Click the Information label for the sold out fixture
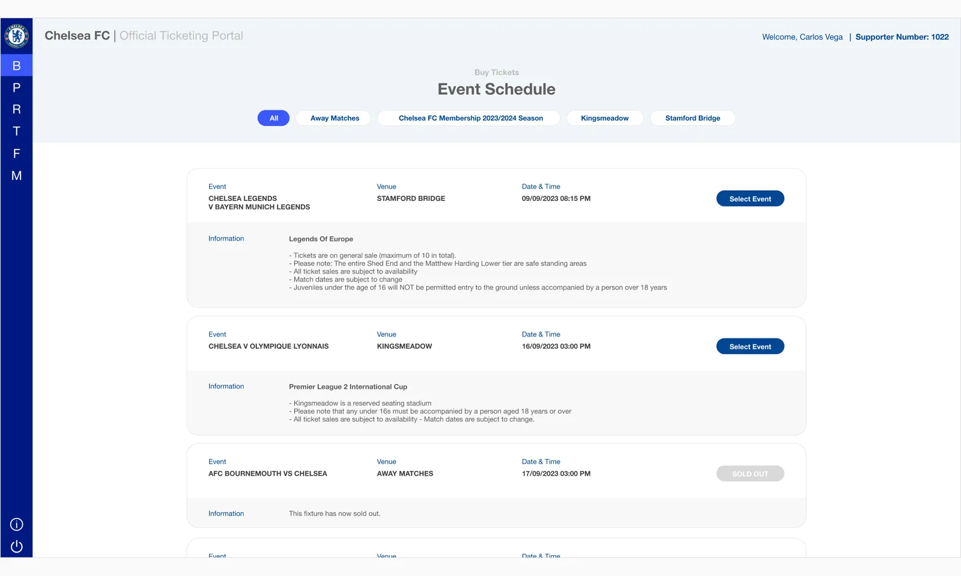 (226, 514)
